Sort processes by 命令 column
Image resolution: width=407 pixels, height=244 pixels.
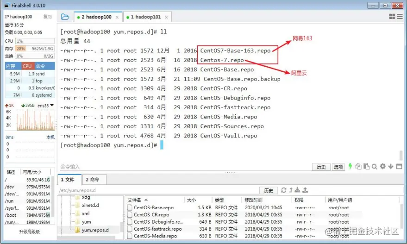pyautogui.click(x=44, y=66)
